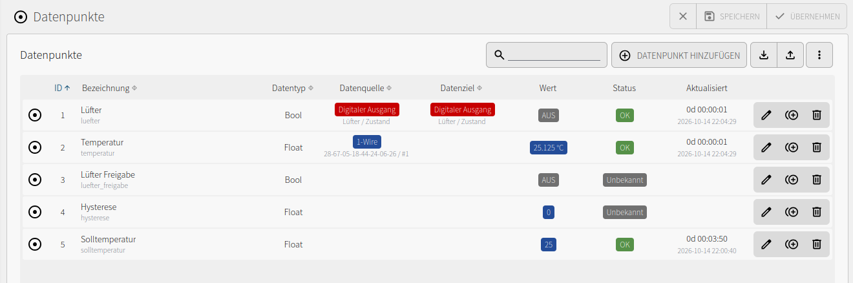Click the OK status of Solltemperatur

coord(624,244)
